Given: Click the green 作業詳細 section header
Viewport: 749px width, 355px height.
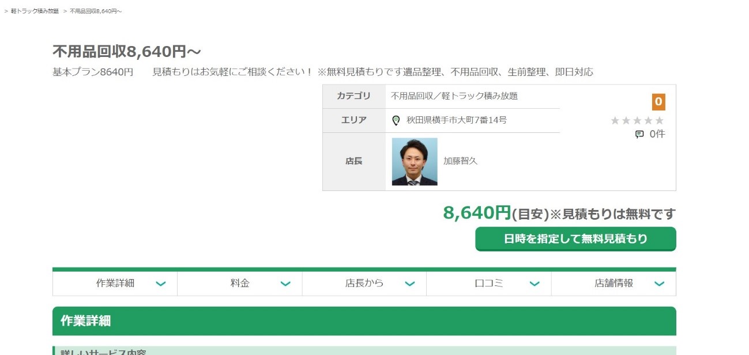Looking at the screenshot, I should tap(364, 321).
